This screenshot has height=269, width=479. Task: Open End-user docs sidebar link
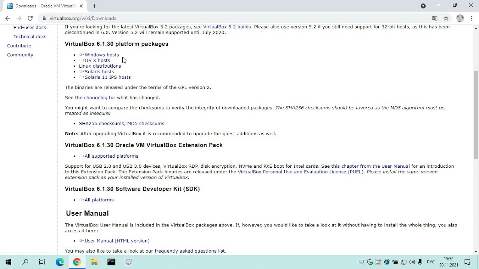[30, 27]
